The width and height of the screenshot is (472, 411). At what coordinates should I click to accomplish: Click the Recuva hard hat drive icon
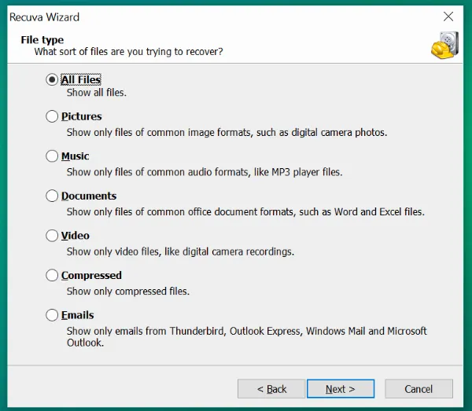(x=444, y=46)
